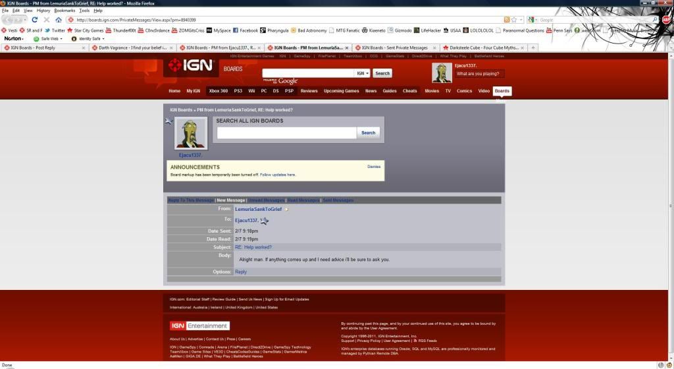Open the Adblock Plus ABP icon

click(667, 20)
